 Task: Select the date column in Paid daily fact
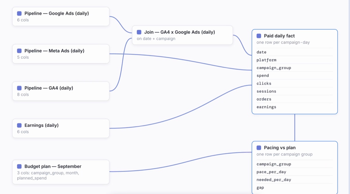click(x=295, y=52)
